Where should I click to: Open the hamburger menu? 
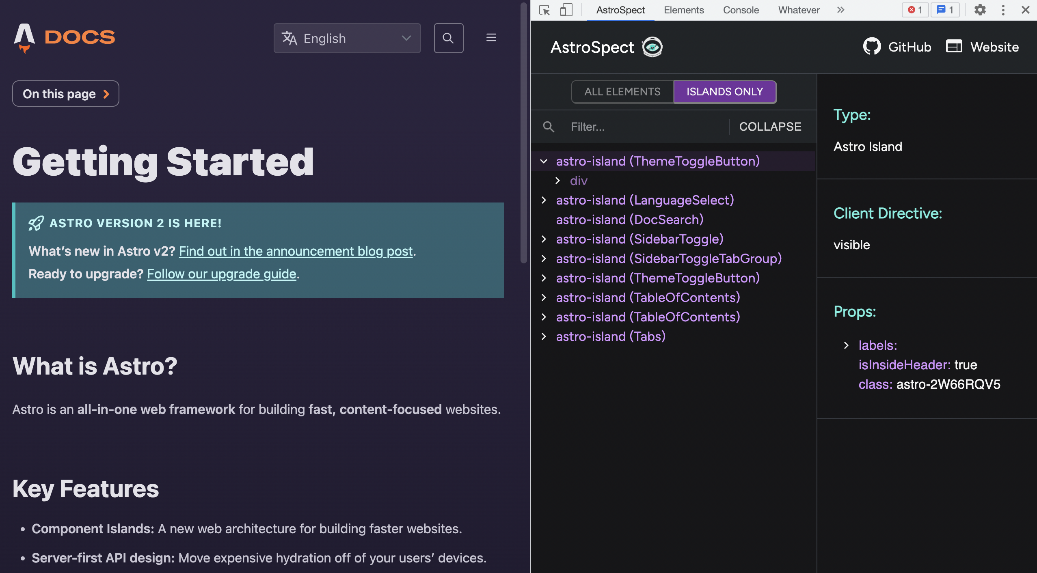coord(491,38)
